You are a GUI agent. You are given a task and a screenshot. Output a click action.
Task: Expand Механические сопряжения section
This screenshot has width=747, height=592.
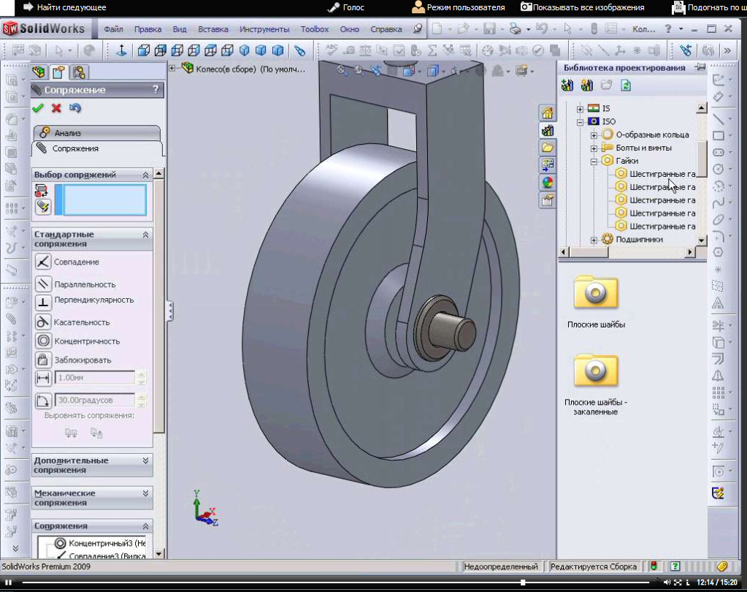tap(145, 493)
